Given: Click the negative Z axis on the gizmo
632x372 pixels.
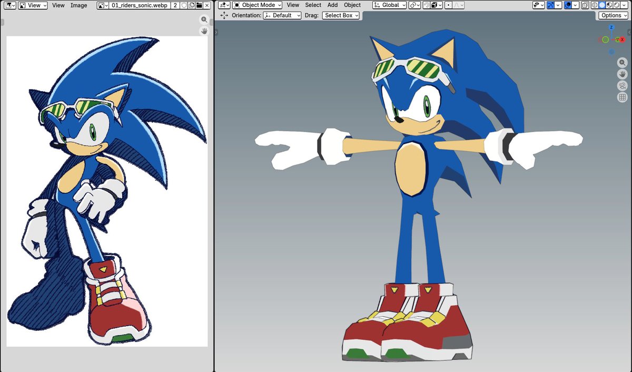Looking at the screenshot, I should (x=611, y=52).
